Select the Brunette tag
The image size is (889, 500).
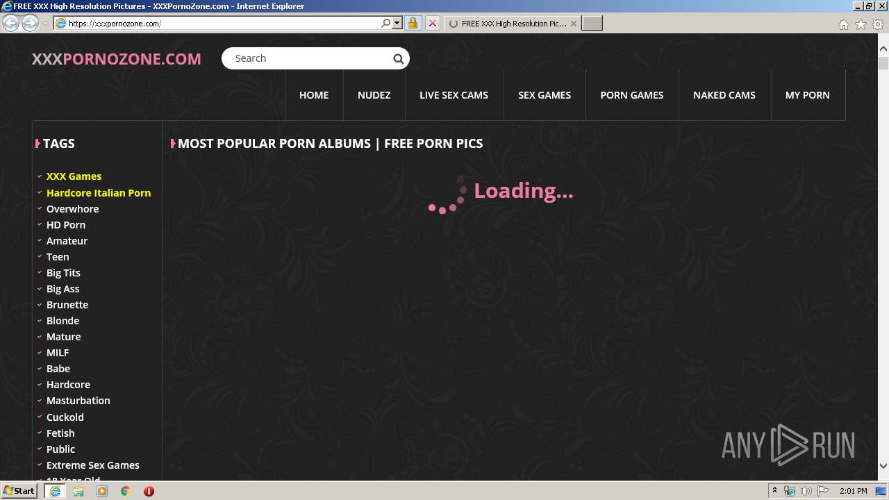67,305
